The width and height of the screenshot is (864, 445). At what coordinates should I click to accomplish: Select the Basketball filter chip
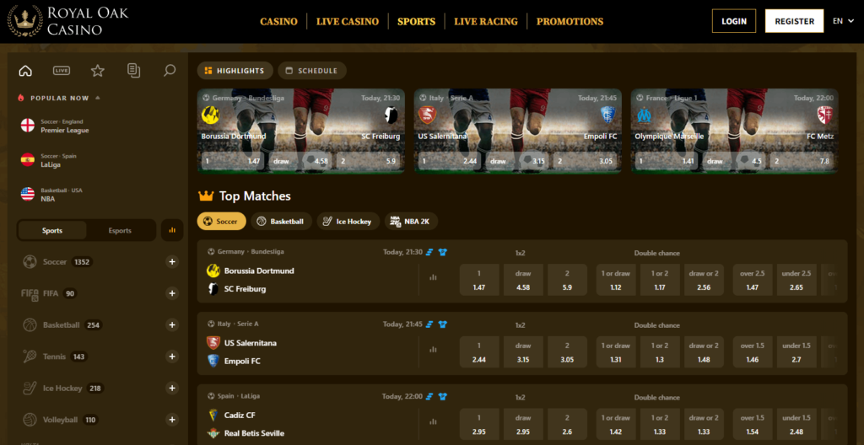tap(281, 222)
